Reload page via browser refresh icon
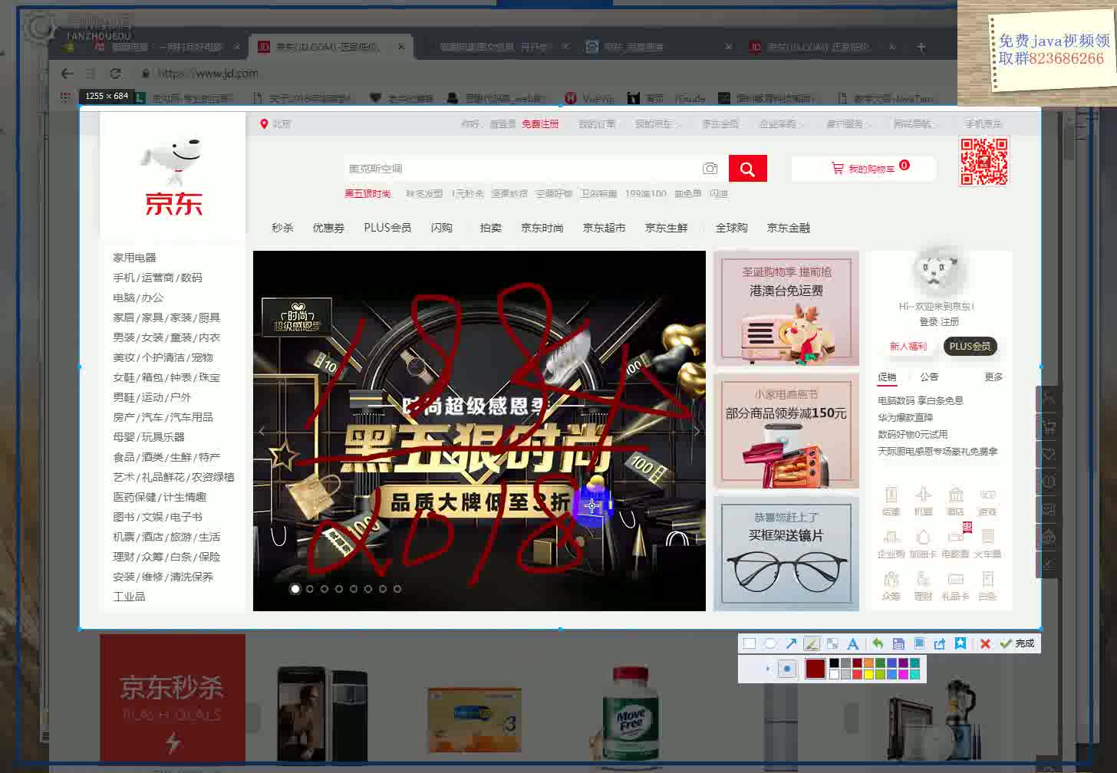The height and width of the screenshot is (773, 1117). (x=115, y=74)
